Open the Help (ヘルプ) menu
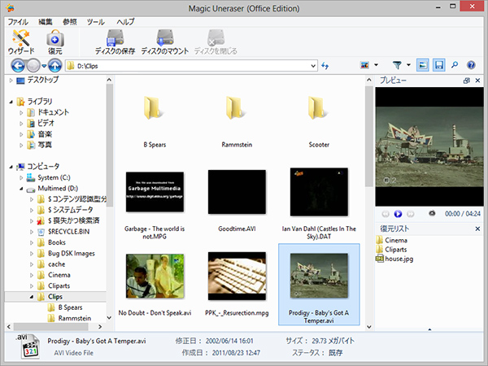Viewport: 488px width, 366px height. coord(125,22)
